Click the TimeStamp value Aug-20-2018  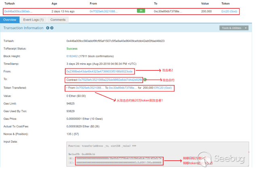coord(101,64)
